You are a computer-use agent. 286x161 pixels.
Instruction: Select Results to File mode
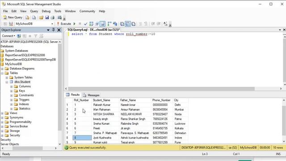pyautogui.click(x=133, y=24)
